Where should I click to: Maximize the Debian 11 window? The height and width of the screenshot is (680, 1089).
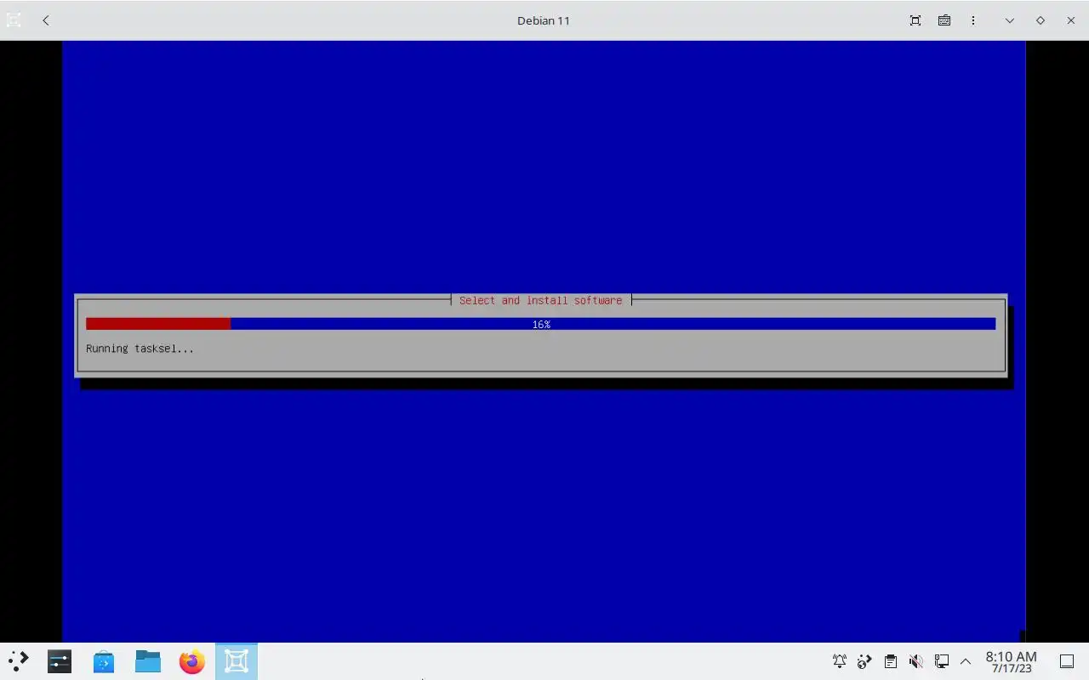(x=1041, y=20)
